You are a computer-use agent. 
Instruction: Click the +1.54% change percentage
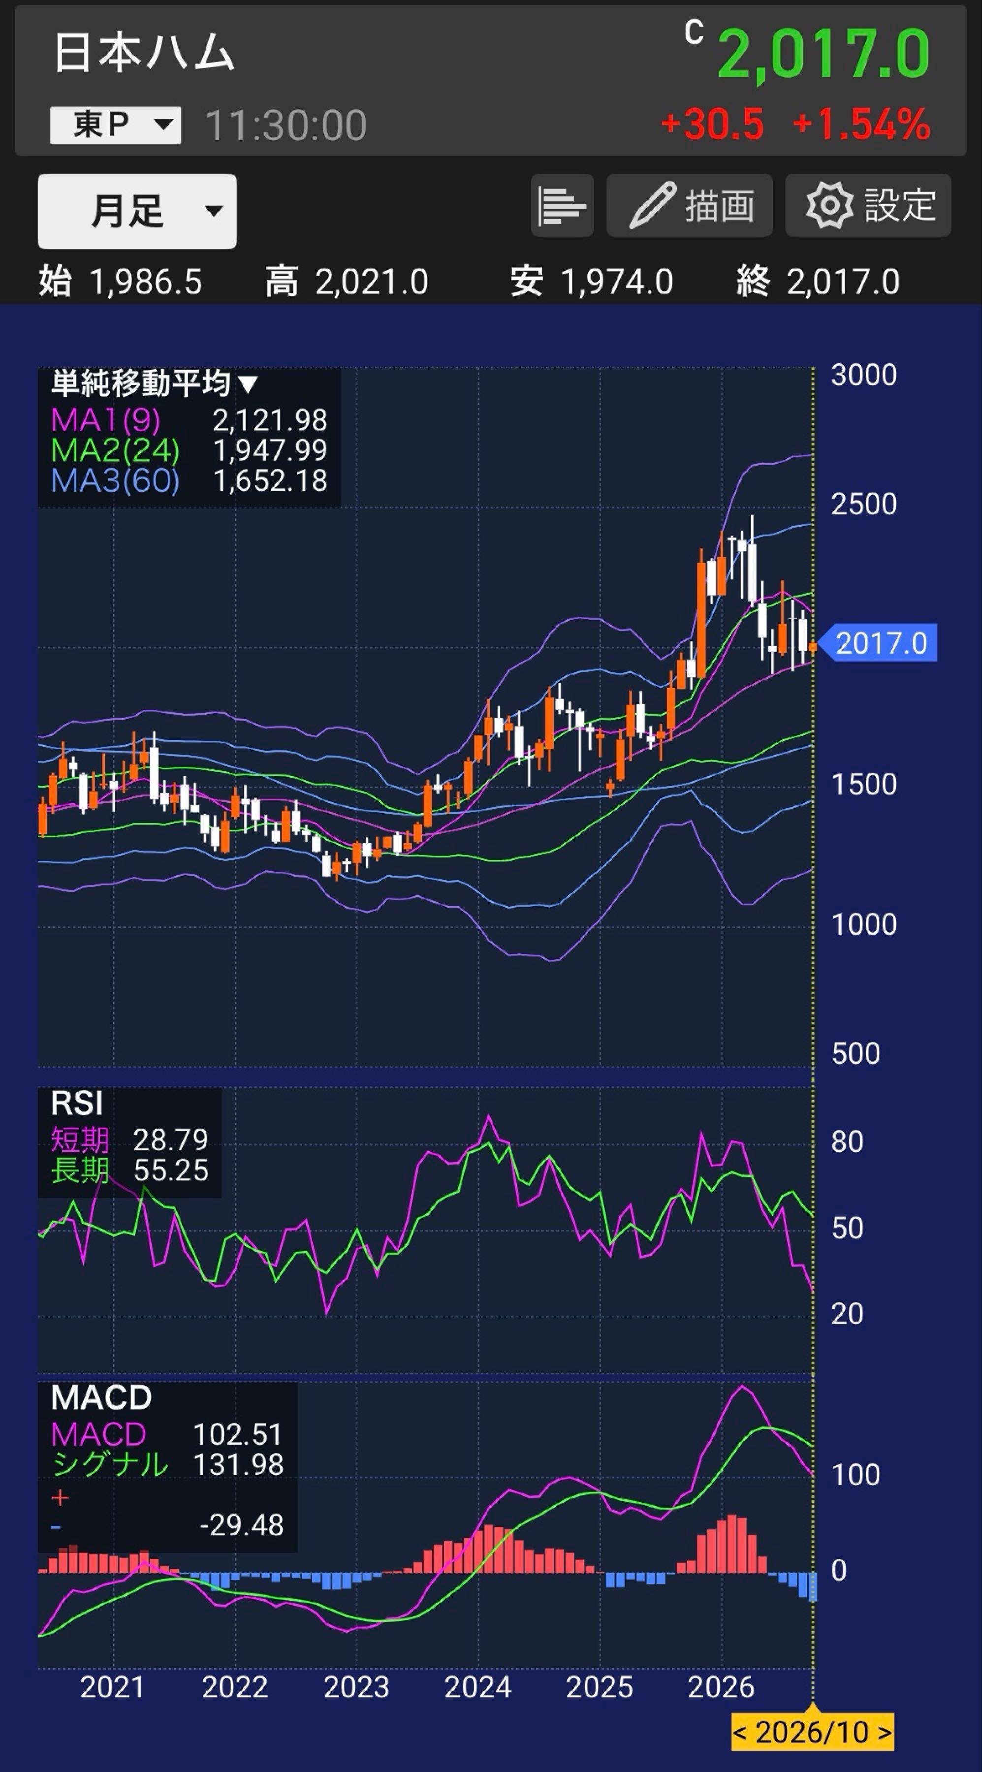tap(861, 125)
